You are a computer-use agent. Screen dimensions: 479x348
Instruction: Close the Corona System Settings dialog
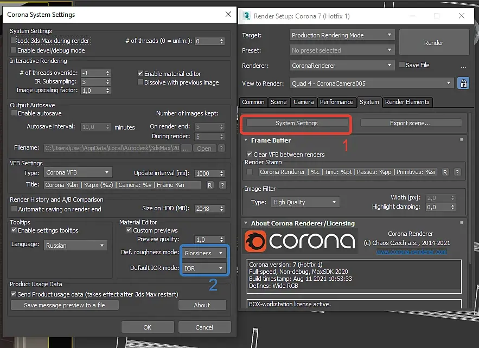tap(228, 14)
